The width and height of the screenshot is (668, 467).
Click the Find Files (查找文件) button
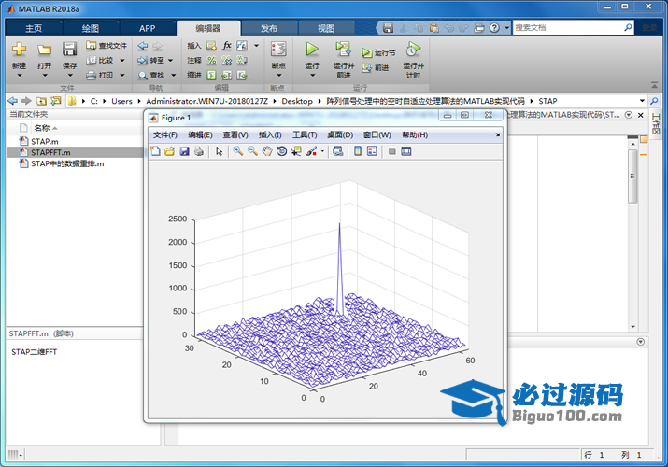coord(107,46)
